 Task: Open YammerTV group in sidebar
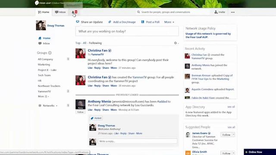(x=44, y=91)
